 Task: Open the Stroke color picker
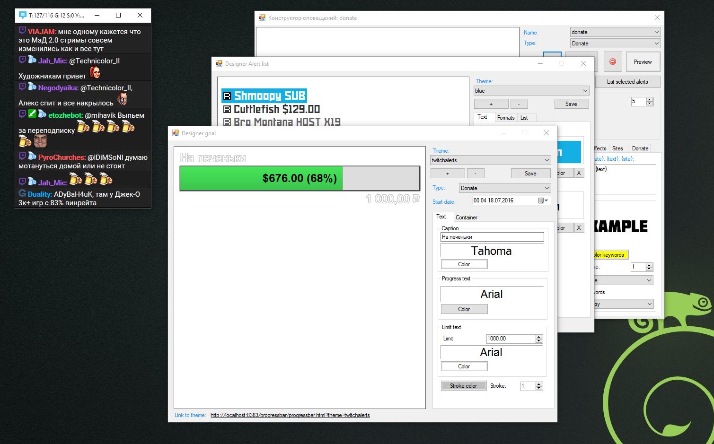click(463, 385)
